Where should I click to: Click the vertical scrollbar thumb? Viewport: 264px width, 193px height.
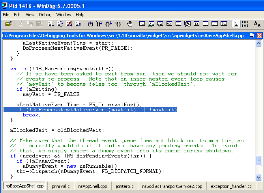258,161
